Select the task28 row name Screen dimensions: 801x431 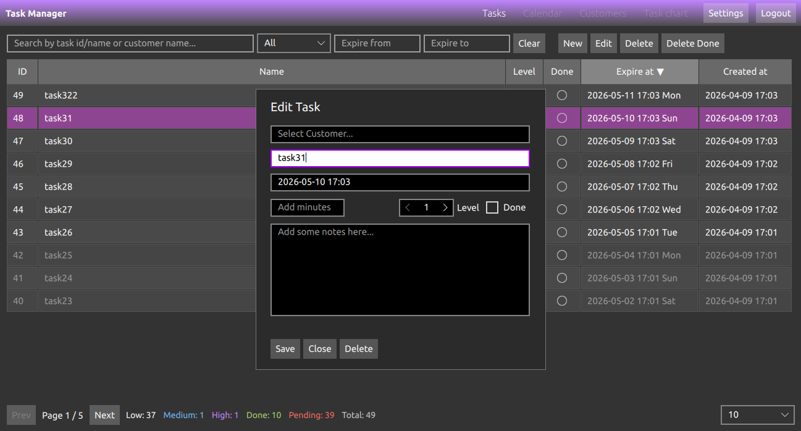(59, 186)
